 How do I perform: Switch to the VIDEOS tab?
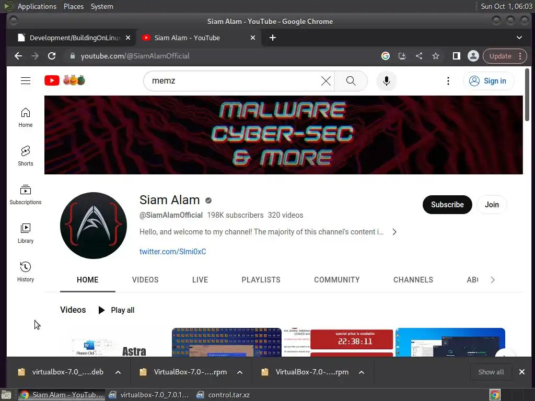click(145, 280)
